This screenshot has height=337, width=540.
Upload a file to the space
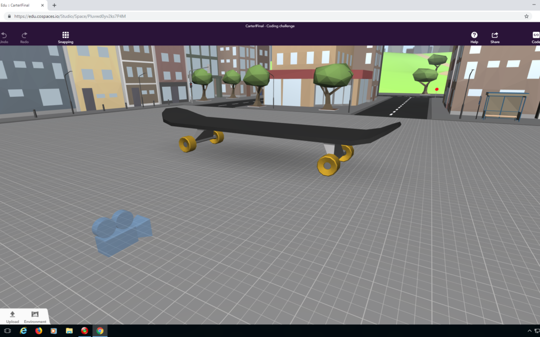coord(12,317)
